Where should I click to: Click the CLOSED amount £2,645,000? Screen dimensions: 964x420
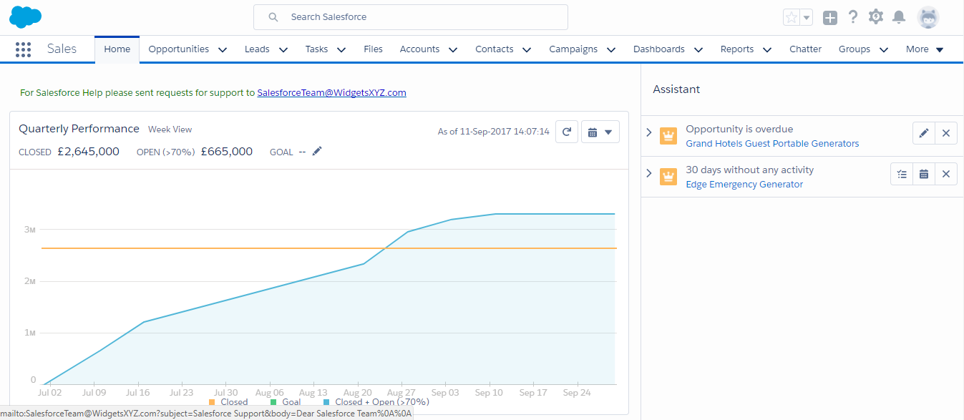(x=89, y=152)
